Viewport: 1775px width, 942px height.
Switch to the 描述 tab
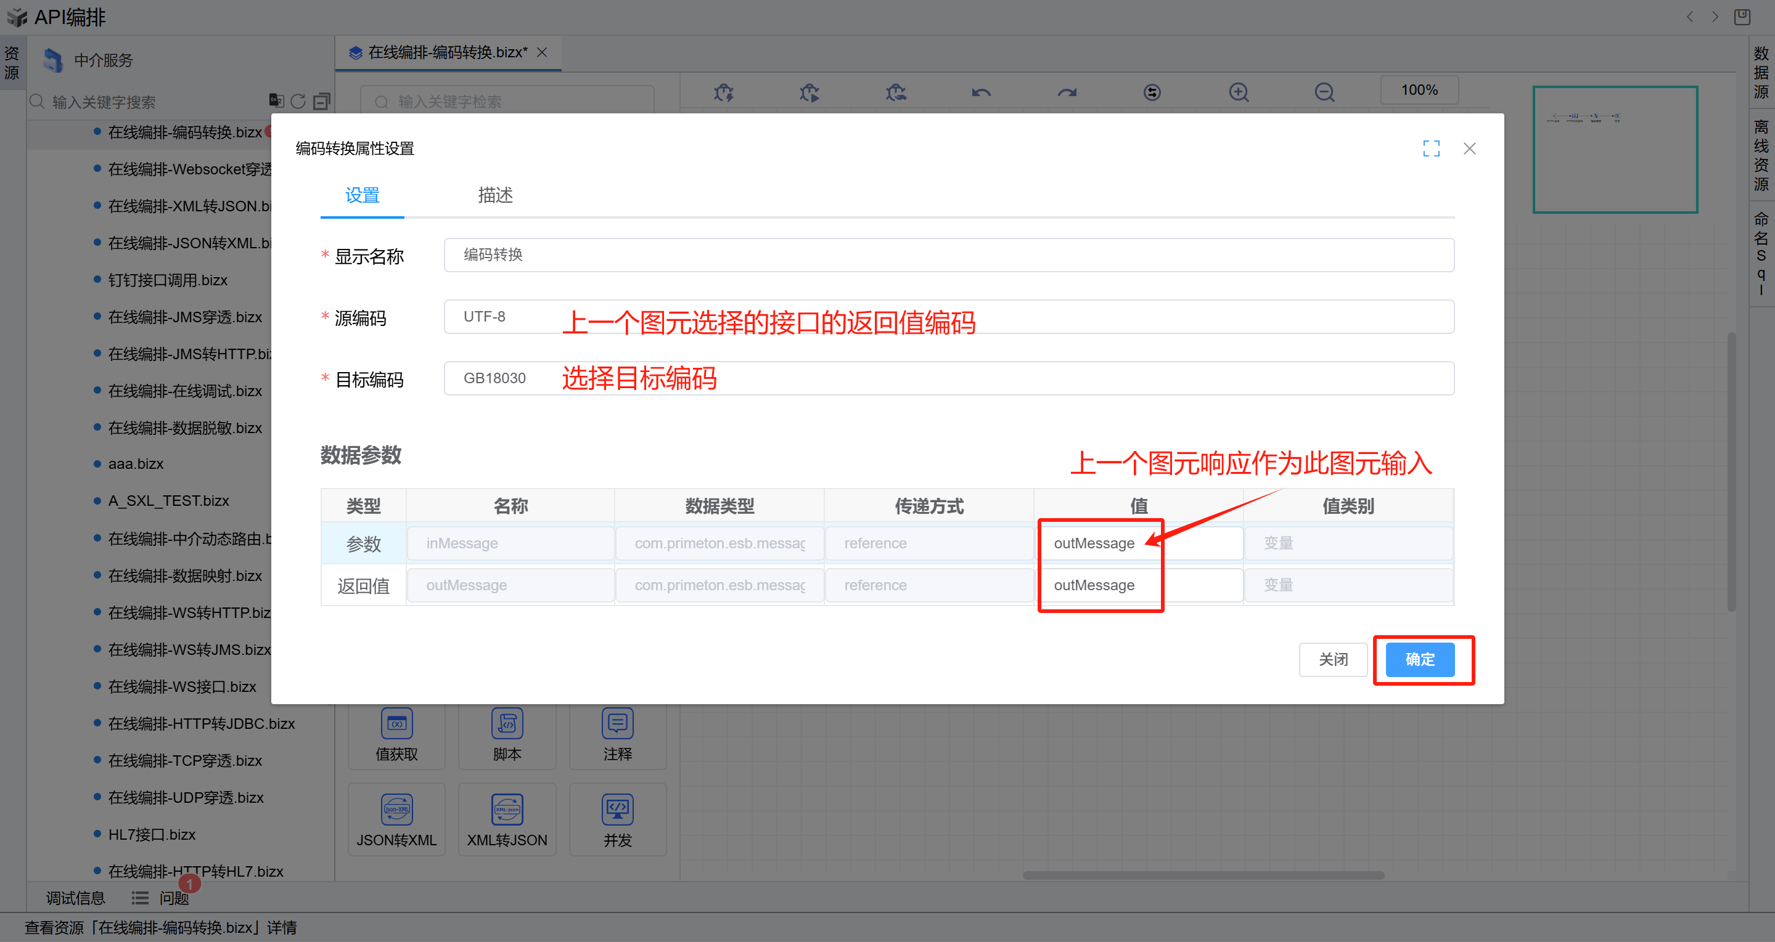(494, 195)
